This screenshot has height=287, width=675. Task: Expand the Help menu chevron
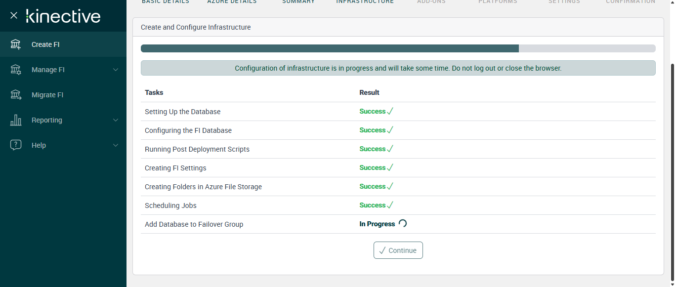pyautogui.click(x=116, y=145)
